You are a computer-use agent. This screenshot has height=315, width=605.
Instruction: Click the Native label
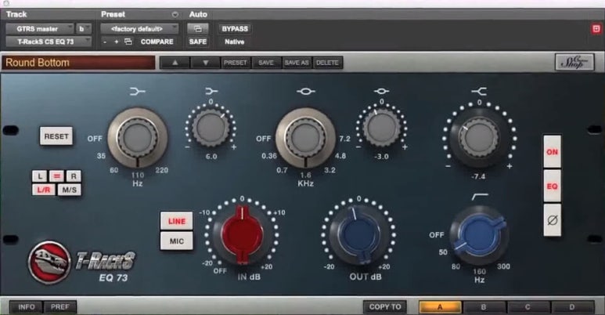[235, 42]
